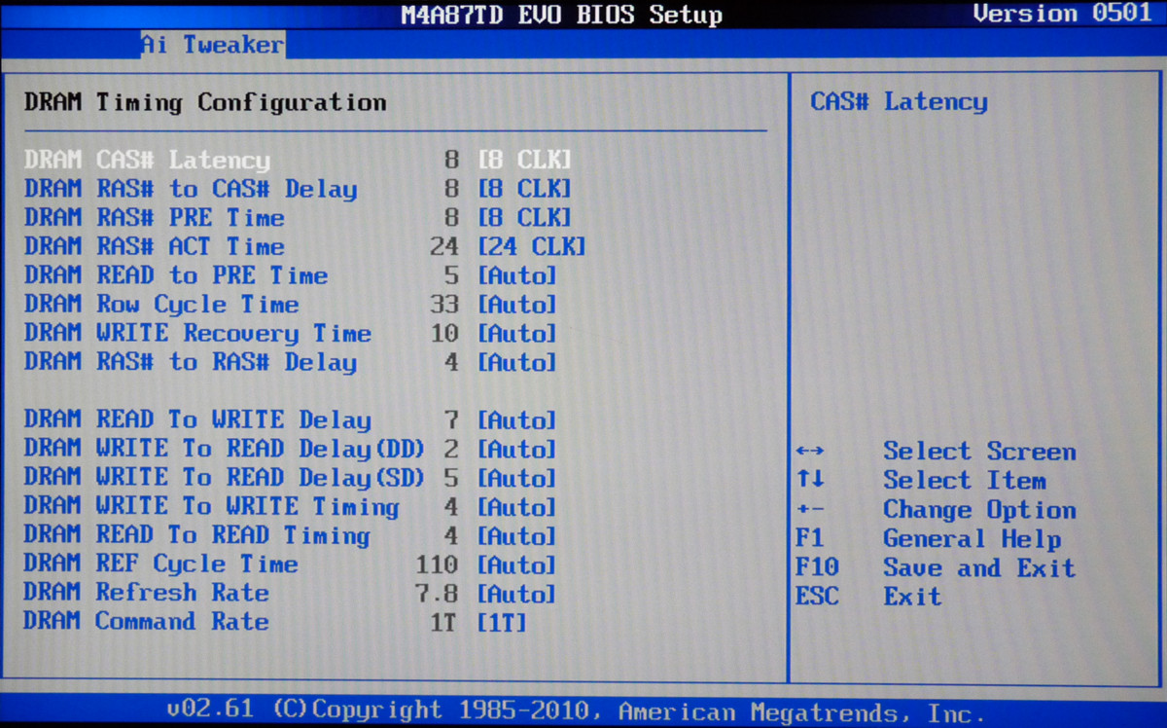1167x728 pixels.
Task: Click the DRAM Timing Configuration heading
Action: (x=205, y=102)
